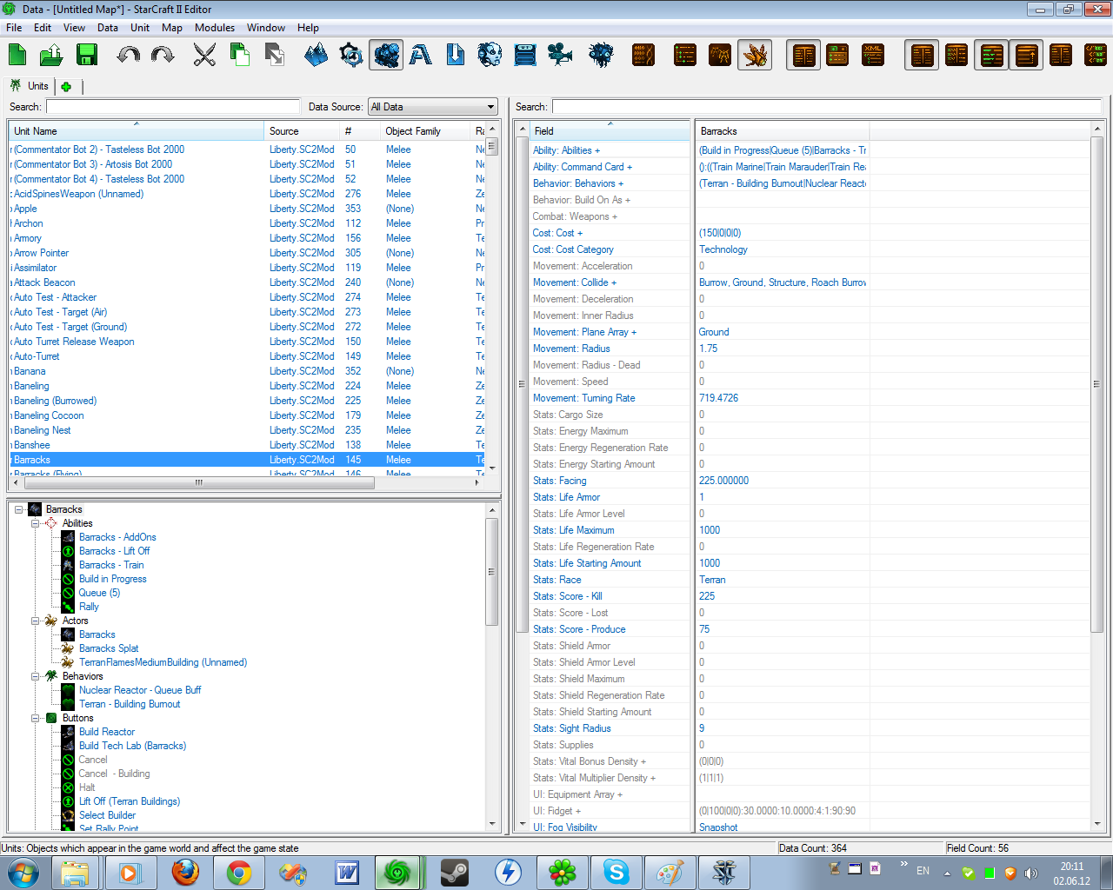Open Microsoft Word from the taskbar
Image resolution: width=1113 pixels, height=890 pixels.
click(x=347, y=872)
